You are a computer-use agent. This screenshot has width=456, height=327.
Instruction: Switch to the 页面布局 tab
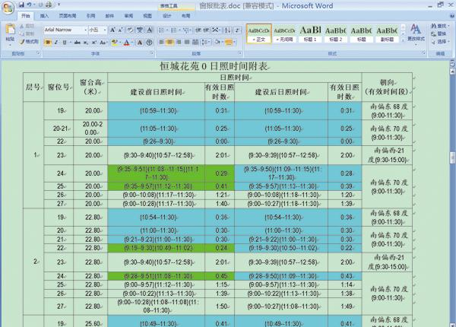click(x=68, y=16)
